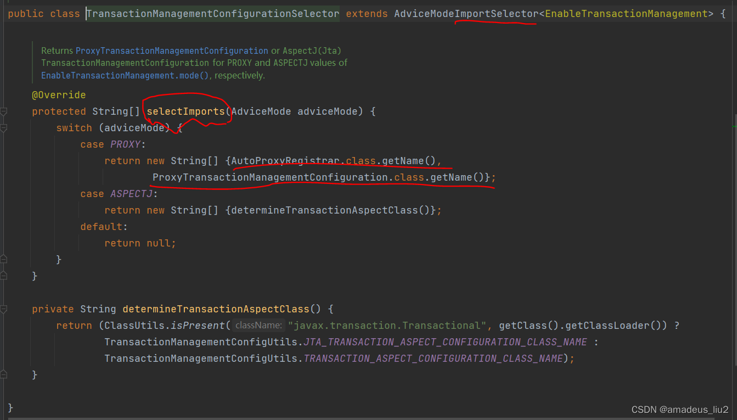Click the getClassLoader() call
Image resolution: width=737 pixels, height=420 pixels.
[613, 326]
